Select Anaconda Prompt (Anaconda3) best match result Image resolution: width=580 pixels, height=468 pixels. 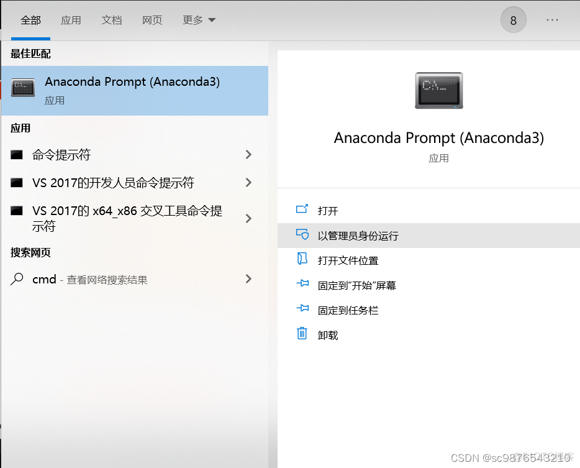(135, 91)
